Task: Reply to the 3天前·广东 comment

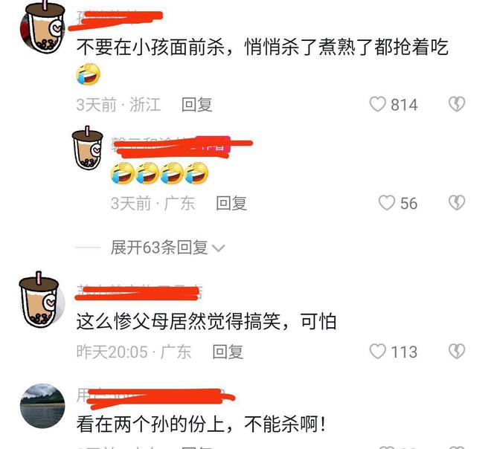Action: tap(231, 204)
